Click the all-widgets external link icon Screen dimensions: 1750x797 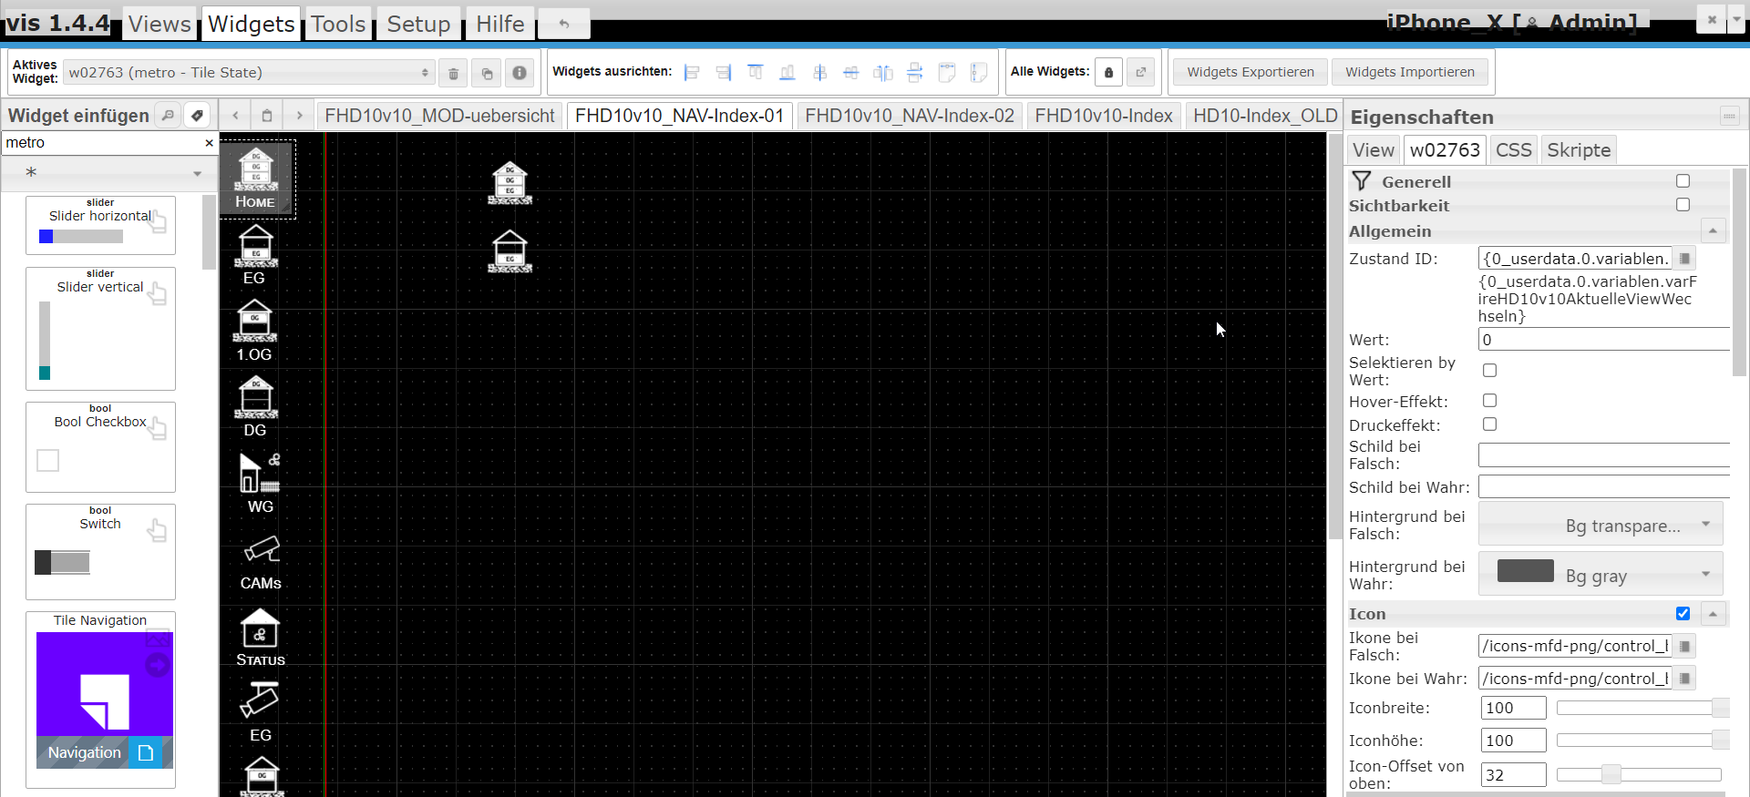tap(1141, 72)
